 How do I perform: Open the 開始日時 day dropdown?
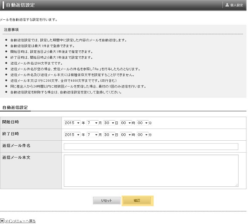coord(109,123)
